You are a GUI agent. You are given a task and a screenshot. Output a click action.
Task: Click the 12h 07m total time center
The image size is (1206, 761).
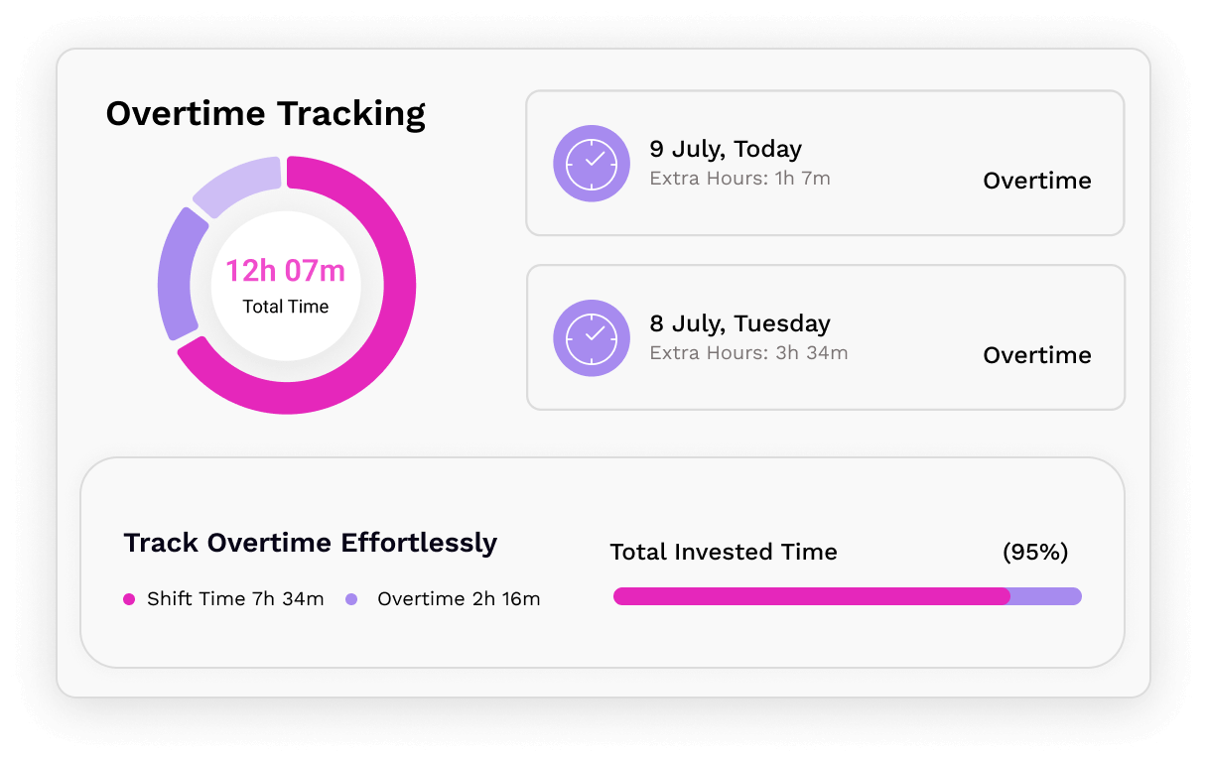(286, 285)
